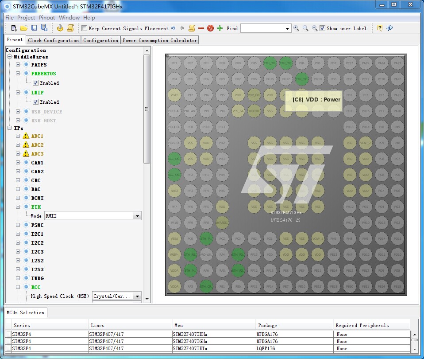Switch to Clock Configuration tab
The width and height of the screenshot is (424, 359).
[54, 40]
